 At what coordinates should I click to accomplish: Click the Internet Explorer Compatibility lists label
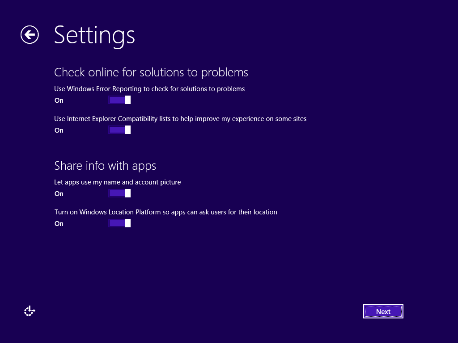[180, 119]
